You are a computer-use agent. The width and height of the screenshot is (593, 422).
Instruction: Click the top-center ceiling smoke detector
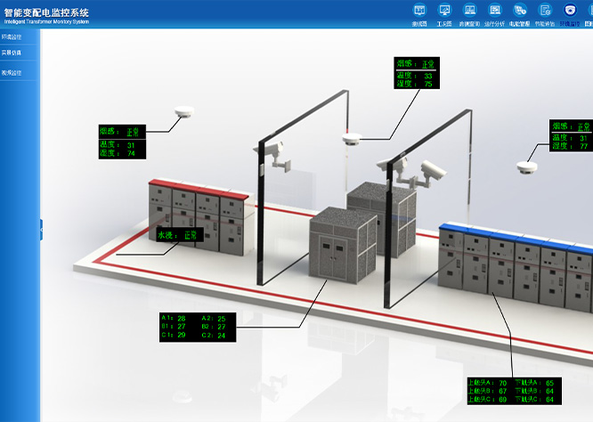pyautogui.click(x=352, y=138)
